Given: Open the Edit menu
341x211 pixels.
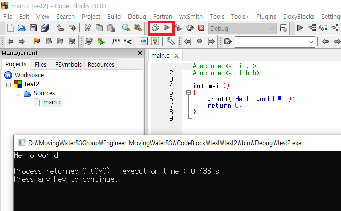Looking at the screenshot, I should point(24,16).
